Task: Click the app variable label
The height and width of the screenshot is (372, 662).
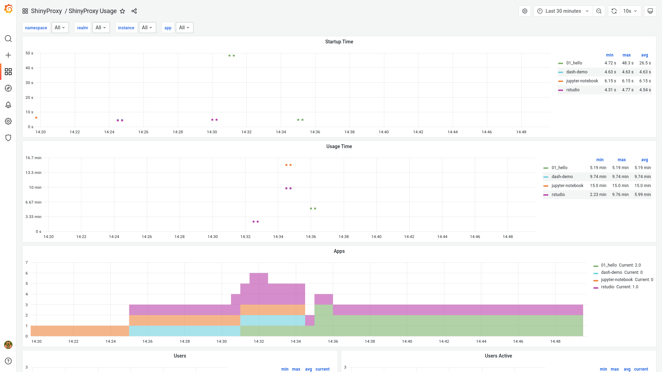Action: pos(168,28)
